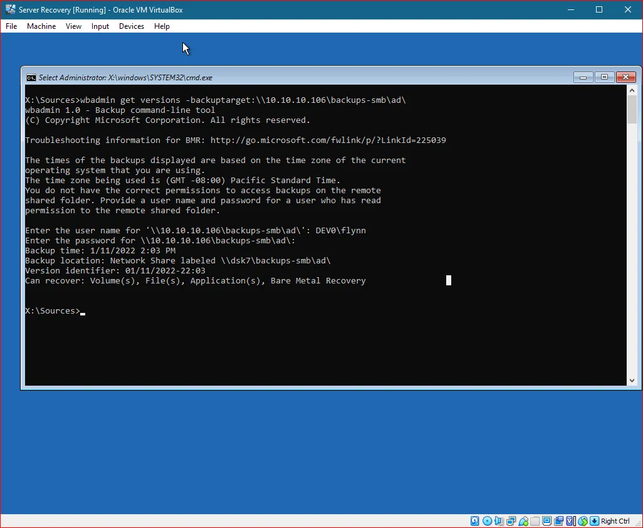Open the USB devices status icon
This screenshot has height=528, width=643.
tap(523, 520)
